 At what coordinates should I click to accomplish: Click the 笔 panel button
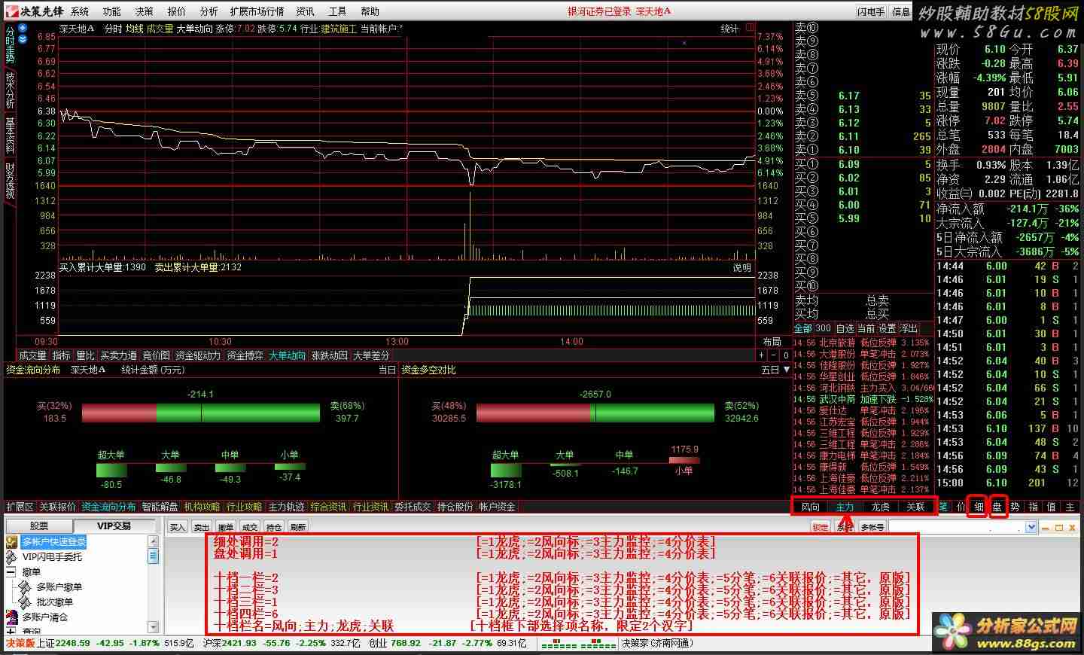[x=943, y=507]
